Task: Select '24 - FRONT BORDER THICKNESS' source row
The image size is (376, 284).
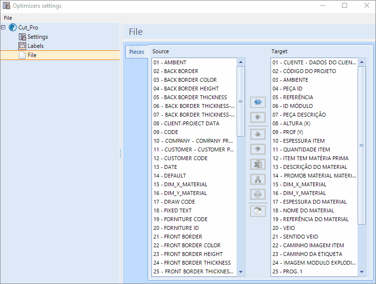Action: 195,263
